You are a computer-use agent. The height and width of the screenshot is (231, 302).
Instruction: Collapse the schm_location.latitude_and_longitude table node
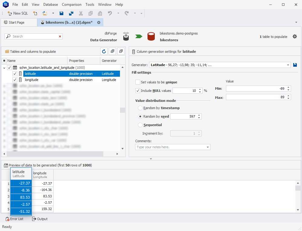[x=4, y=68]
